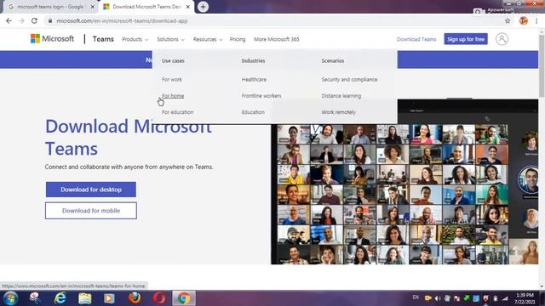Close the microsoft teams login Google tab

coord(93,7)
